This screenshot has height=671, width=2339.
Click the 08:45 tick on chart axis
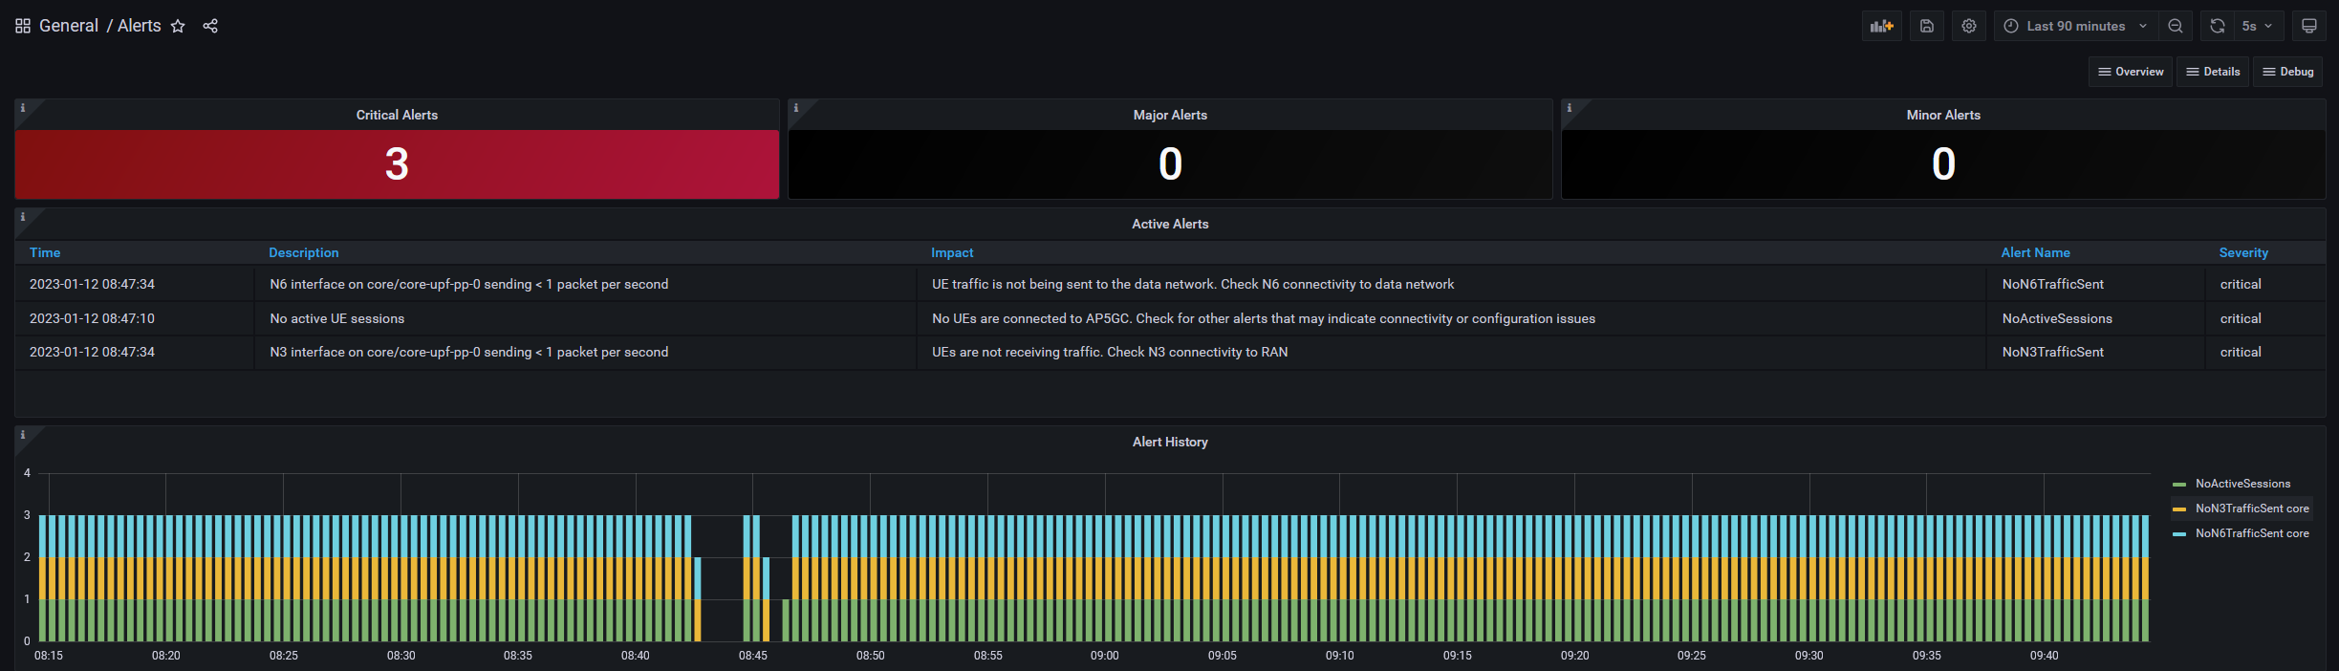tap(752, 656)
